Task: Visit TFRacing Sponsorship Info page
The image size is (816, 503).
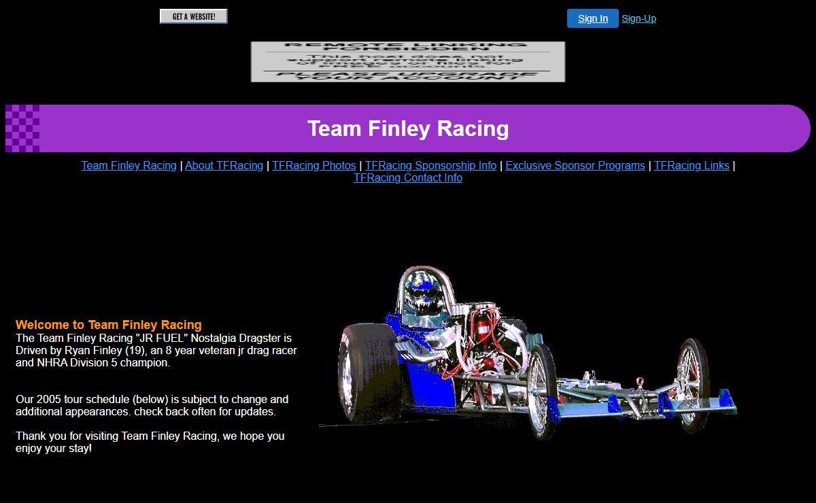Action: pos(430,166)
